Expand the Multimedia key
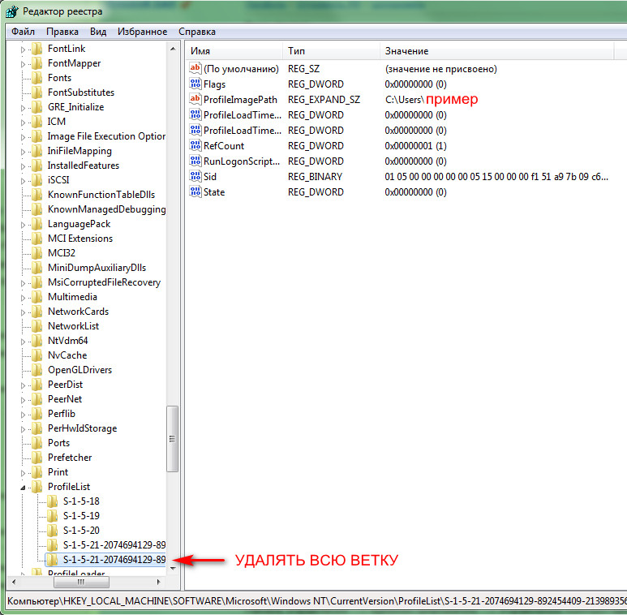Image resolution: width=627 pixels, height=615 pixels. [x=23, y=298]
